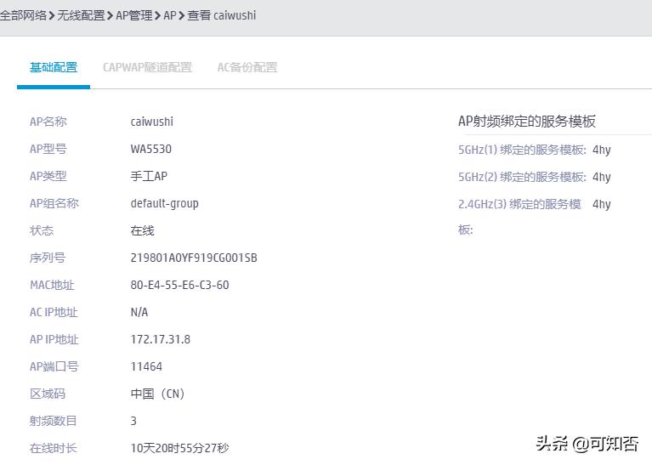Click the AC IP地址 label
Image resolution: width=652 pixels, height=465 pixels.
click(54, 312)
